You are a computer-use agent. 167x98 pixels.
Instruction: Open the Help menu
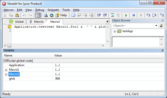76,10
